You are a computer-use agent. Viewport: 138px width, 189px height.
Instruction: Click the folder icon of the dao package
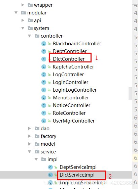[x=37, y=129]
